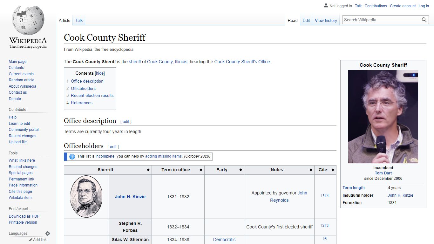
Task: Click the Donate link
Action: coord(15,99)
